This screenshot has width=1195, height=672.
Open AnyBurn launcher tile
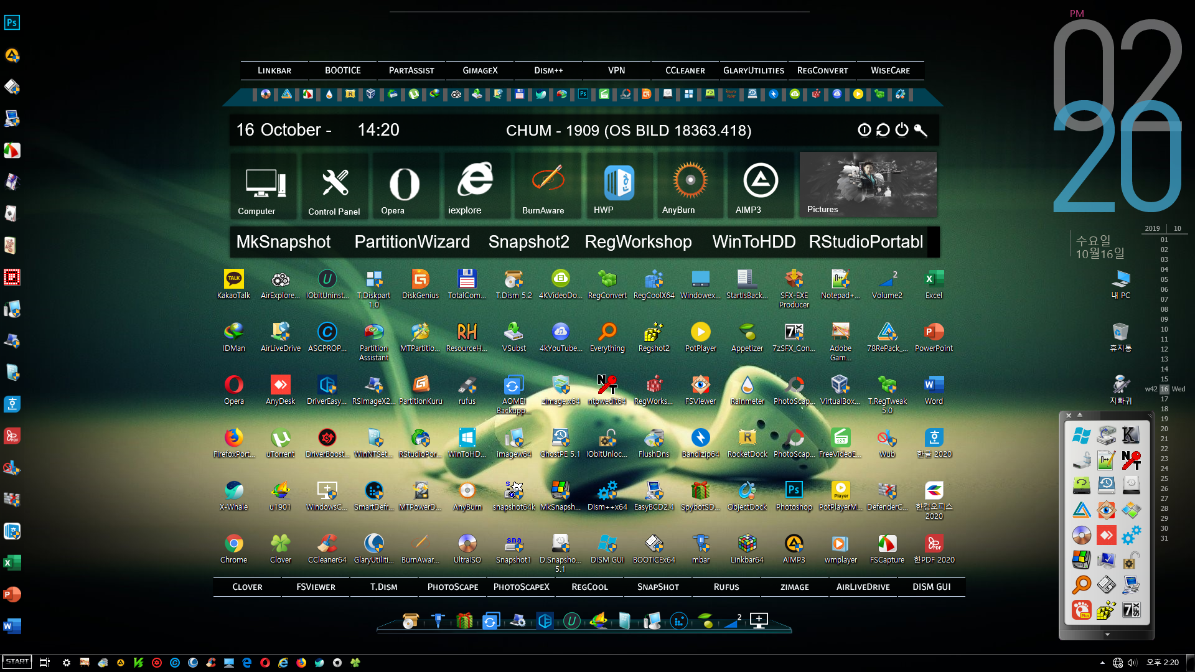click(690, 187)
